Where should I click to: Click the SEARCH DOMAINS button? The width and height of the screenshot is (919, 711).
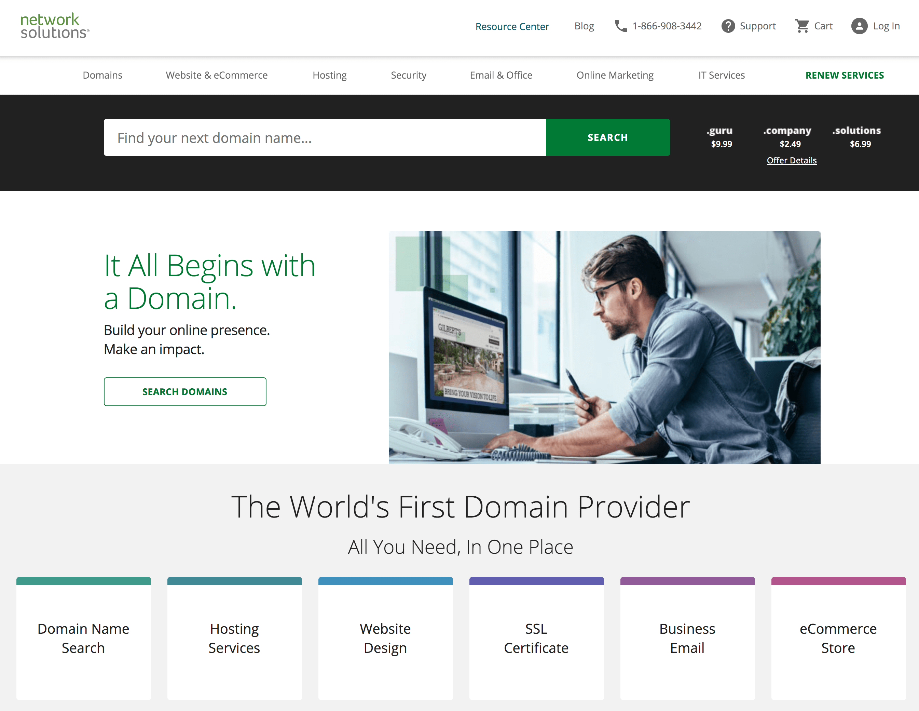(185, 391)
